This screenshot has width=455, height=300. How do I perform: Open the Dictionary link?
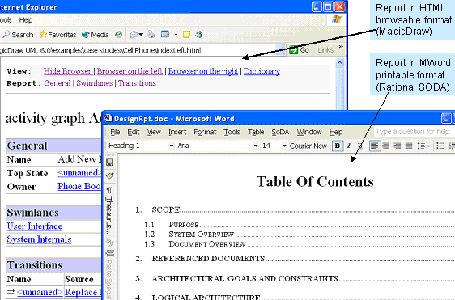tap(262, 71)
